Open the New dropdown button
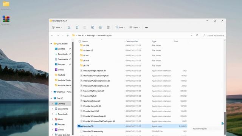This screenshot has height=136, width=242. (x=57, y=28)
